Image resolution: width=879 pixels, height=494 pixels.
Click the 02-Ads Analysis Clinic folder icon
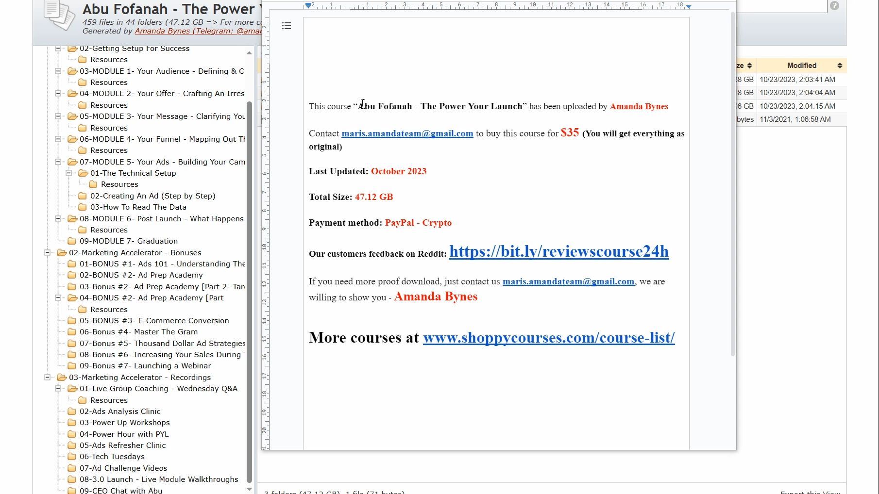click(72, 412)
